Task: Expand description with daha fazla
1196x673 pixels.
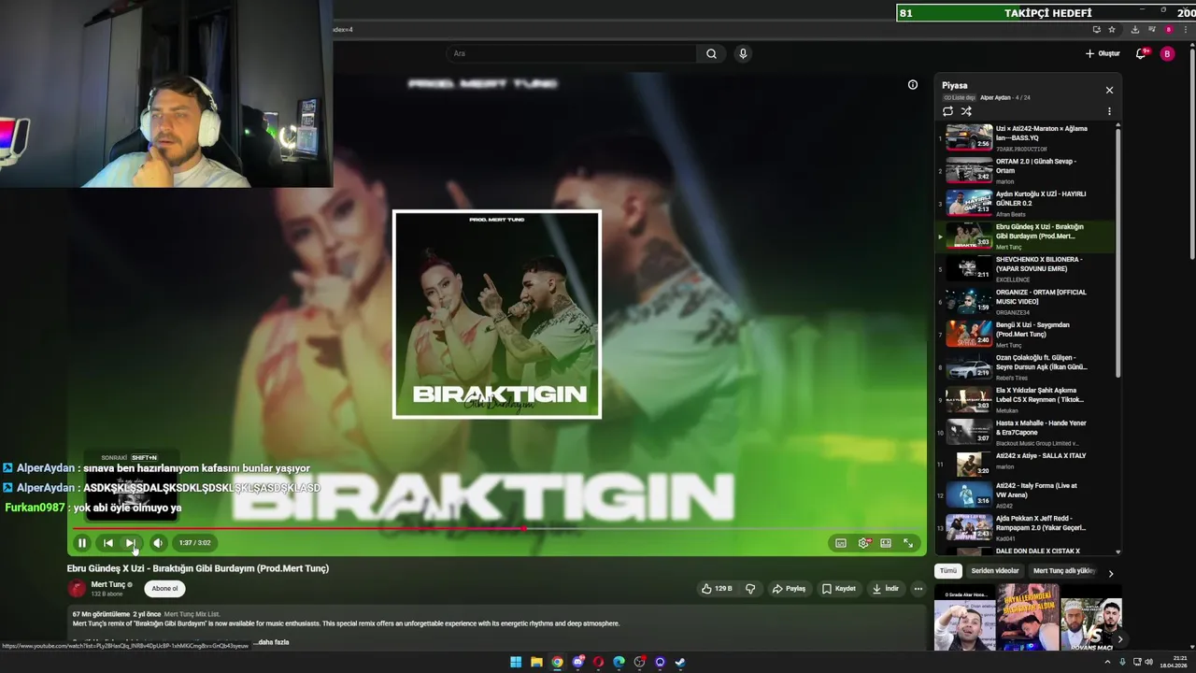Action: [x=274, y=642]
